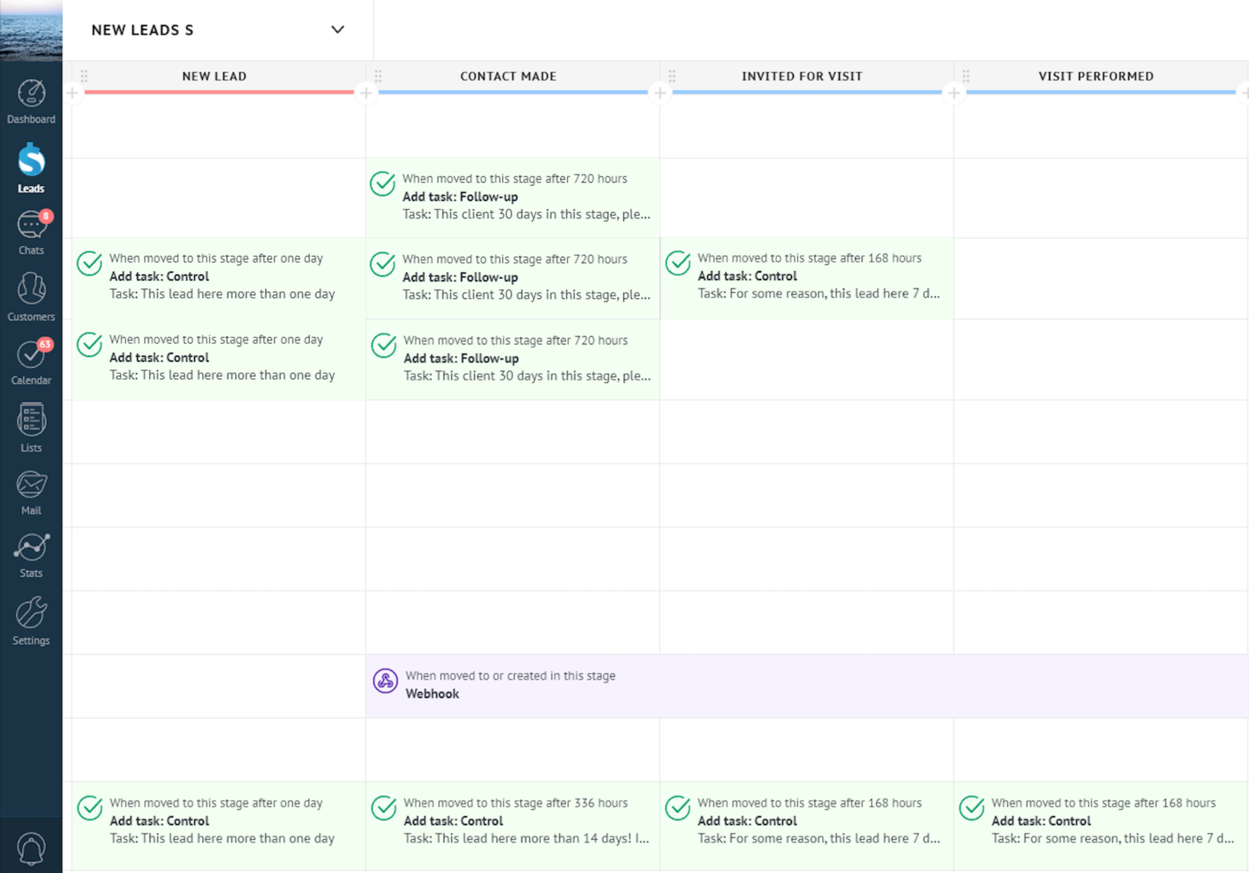
Task: Open the Dashboard from the sidebar
Action: point(31,102)
